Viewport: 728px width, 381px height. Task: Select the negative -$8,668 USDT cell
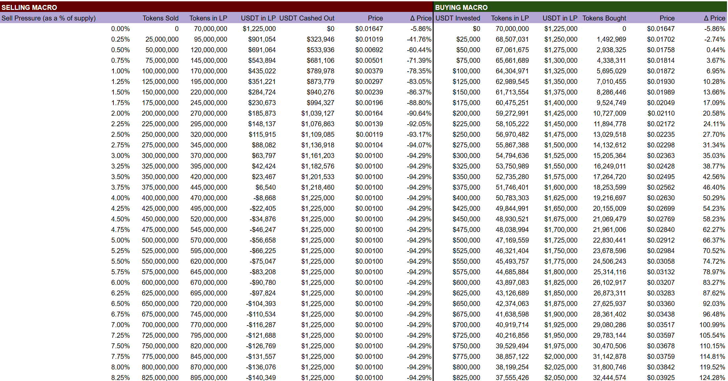click(x=264, y=198)
